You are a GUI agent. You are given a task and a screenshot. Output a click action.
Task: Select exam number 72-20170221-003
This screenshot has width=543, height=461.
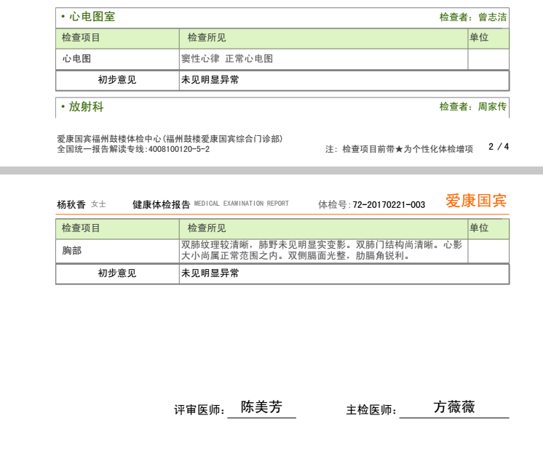coord(389,205)
